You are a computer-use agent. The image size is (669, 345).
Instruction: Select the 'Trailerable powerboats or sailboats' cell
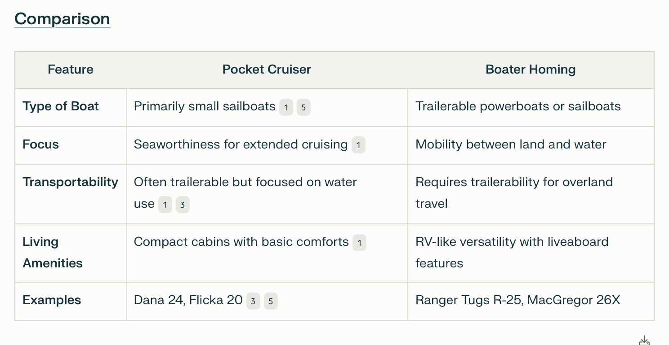pos(518,106)
